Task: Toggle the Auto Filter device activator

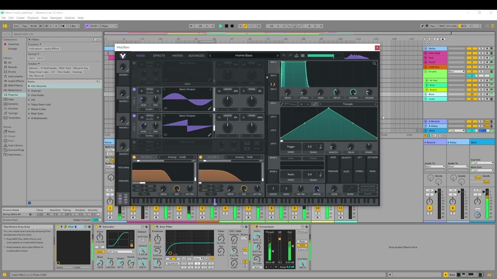Action: tap(153, 227)
